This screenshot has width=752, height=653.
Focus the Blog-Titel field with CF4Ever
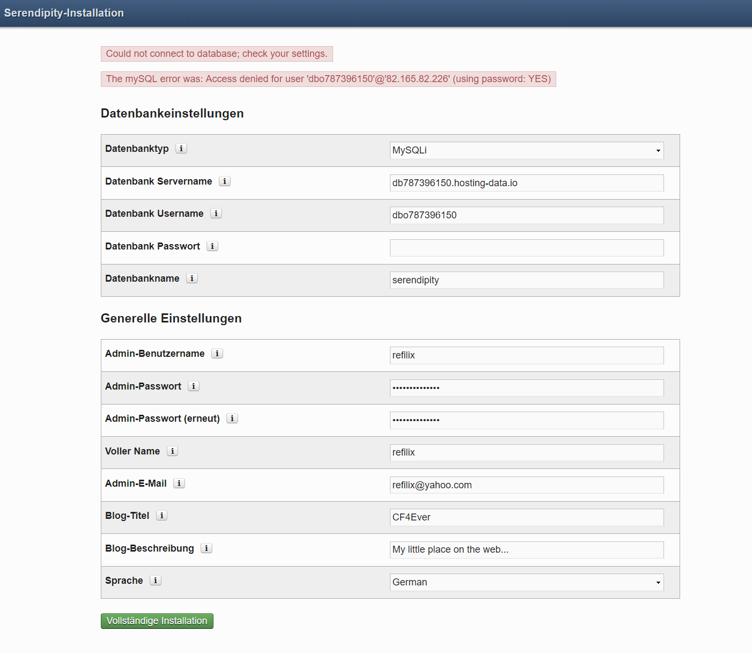tap(526, 517)
